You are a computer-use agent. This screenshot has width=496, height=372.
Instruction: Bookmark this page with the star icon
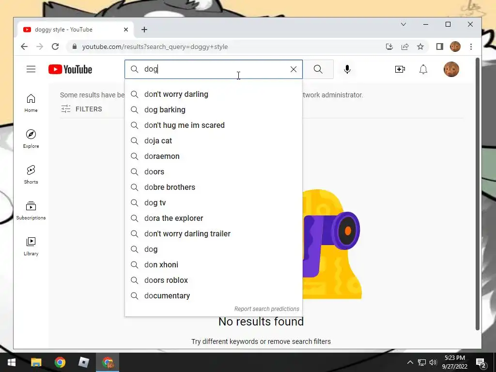[420, 47]
